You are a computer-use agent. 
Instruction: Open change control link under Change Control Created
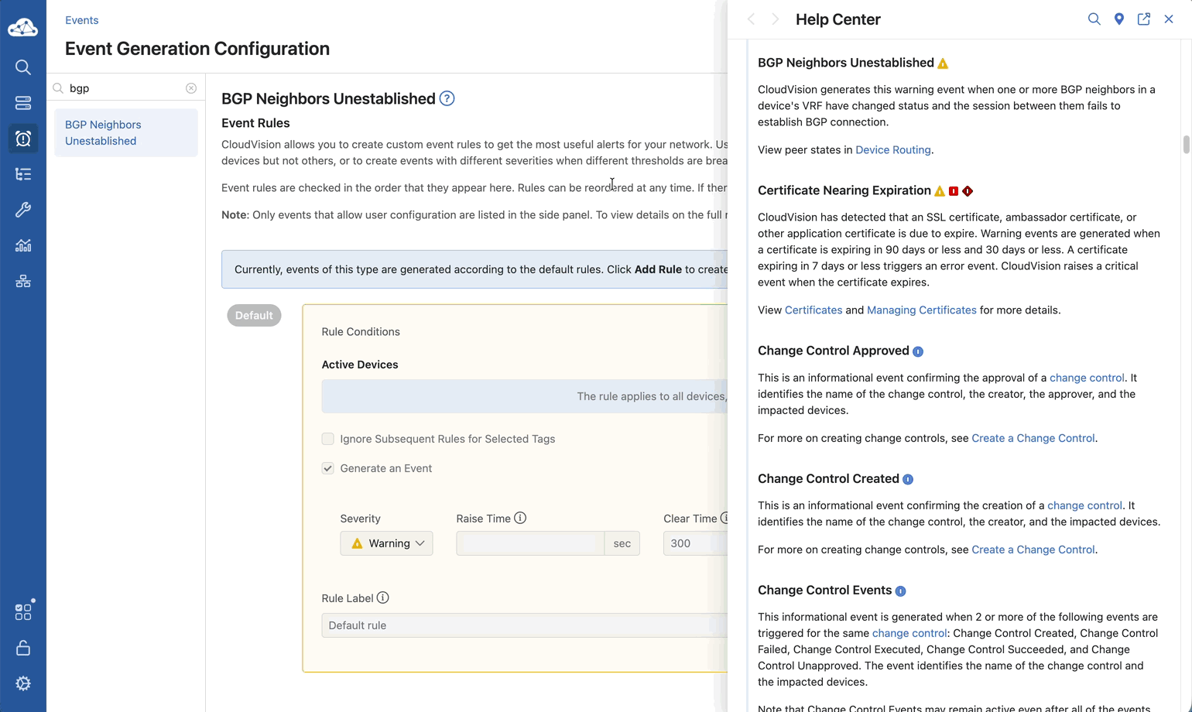point(1084,506)
